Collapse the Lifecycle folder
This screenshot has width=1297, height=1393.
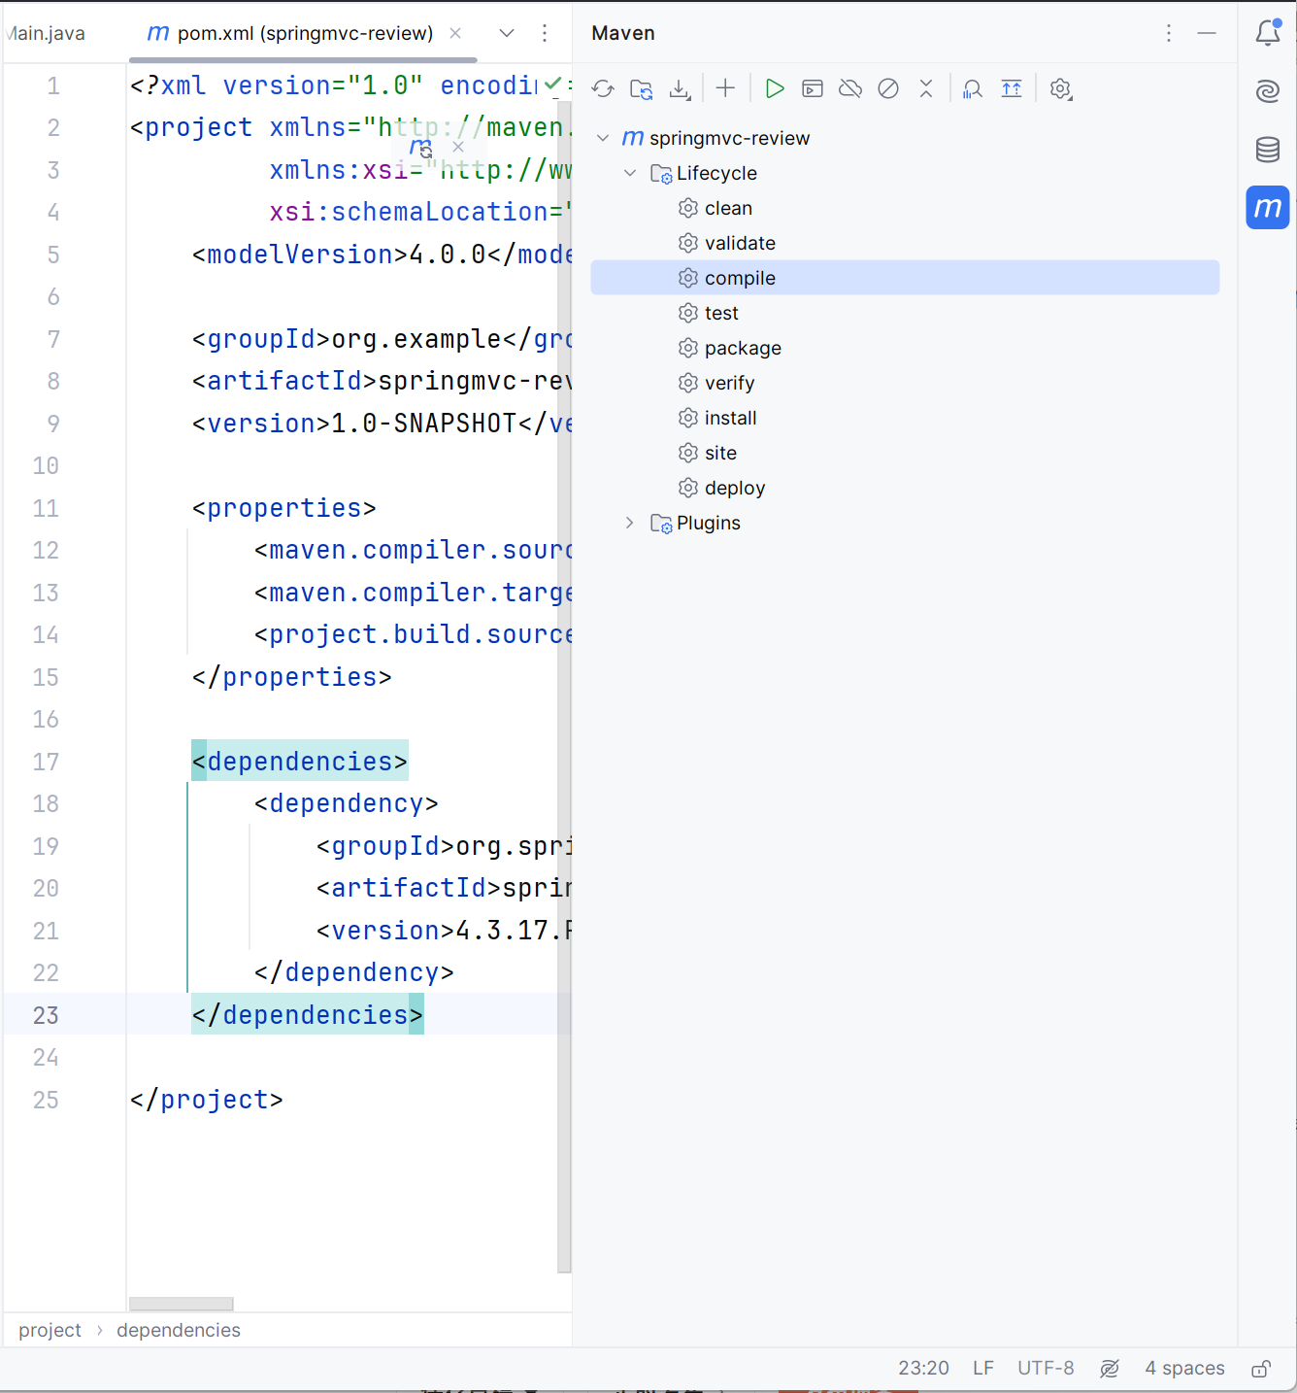630,173
